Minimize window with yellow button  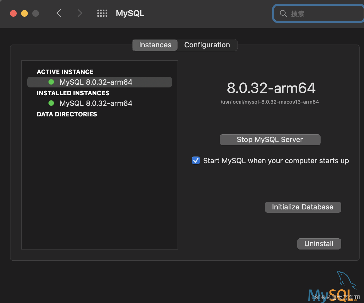click(24, 13)
